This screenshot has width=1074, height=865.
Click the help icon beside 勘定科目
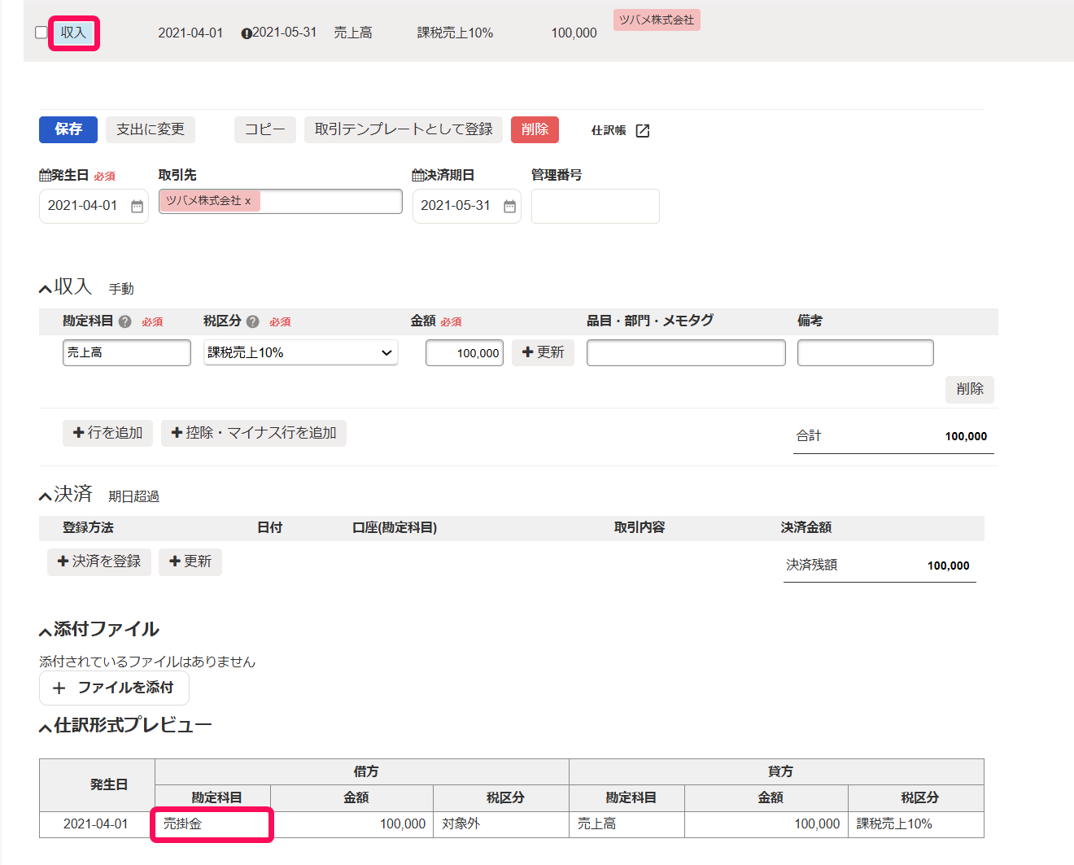(x=124, y=321)
